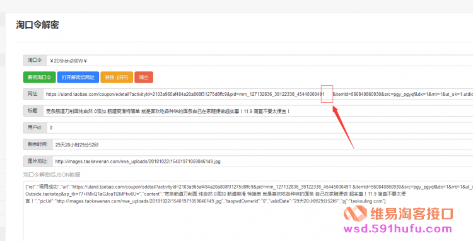
Task: Click the 用户id label addon
Action: click(35, 127)
